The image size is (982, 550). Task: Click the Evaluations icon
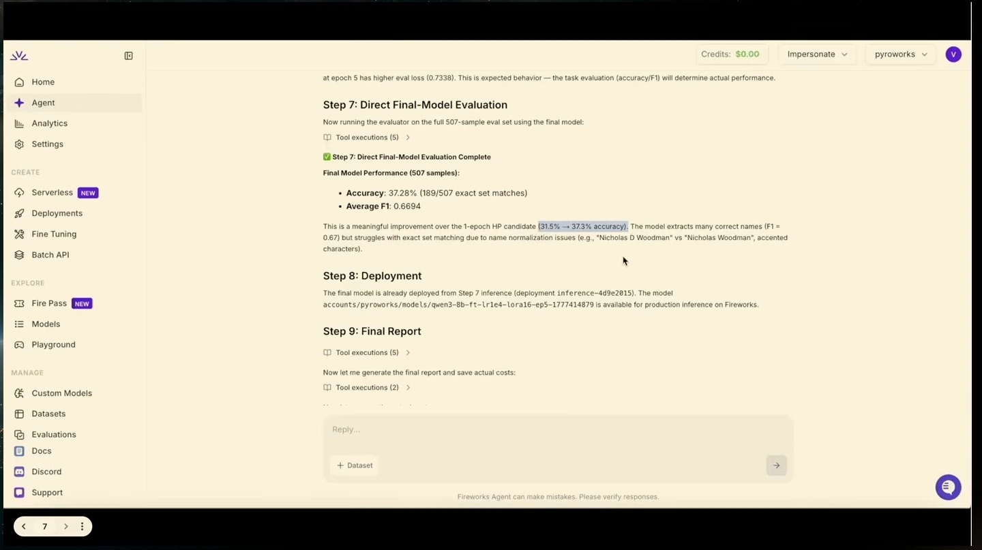pyautogui.click(x=19, y=435)
